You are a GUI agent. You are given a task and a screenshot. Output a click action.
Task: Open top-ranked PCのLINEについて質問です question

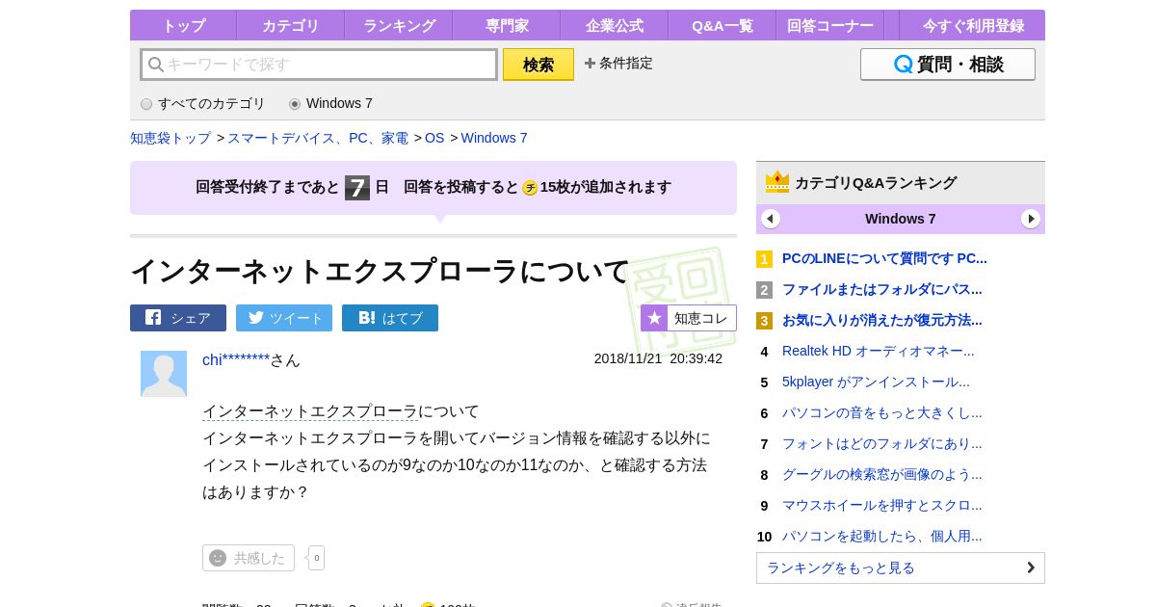point(884,258)
